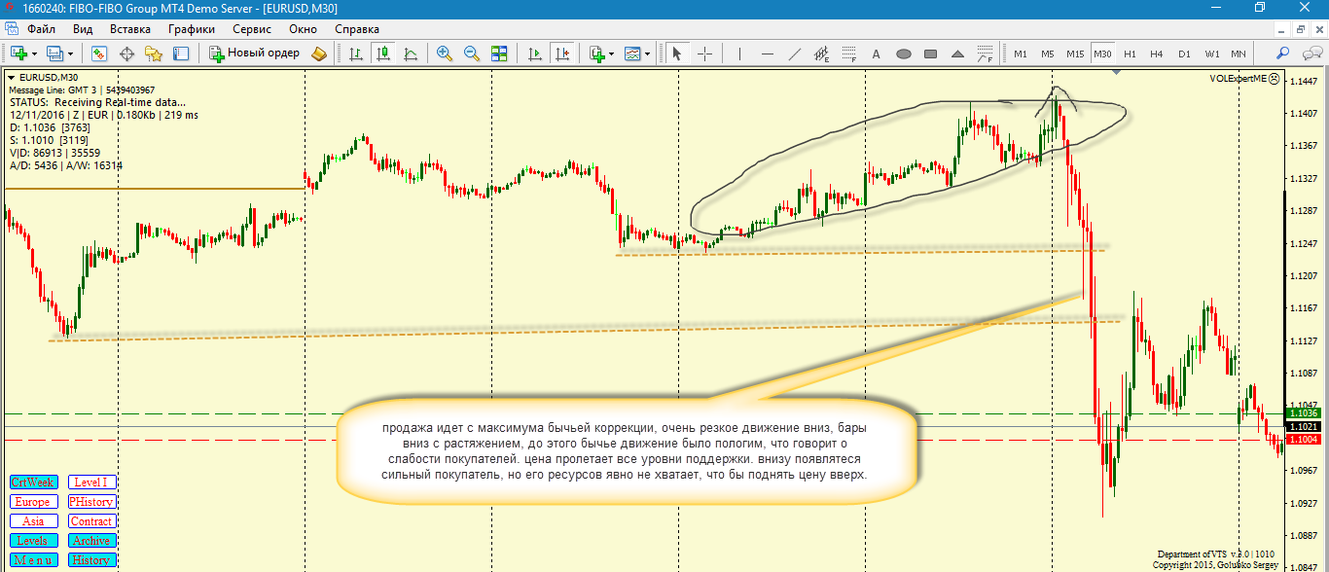Switch timeframe to M15
This screenshot has width=1329, height=572.
[1075, 54]
